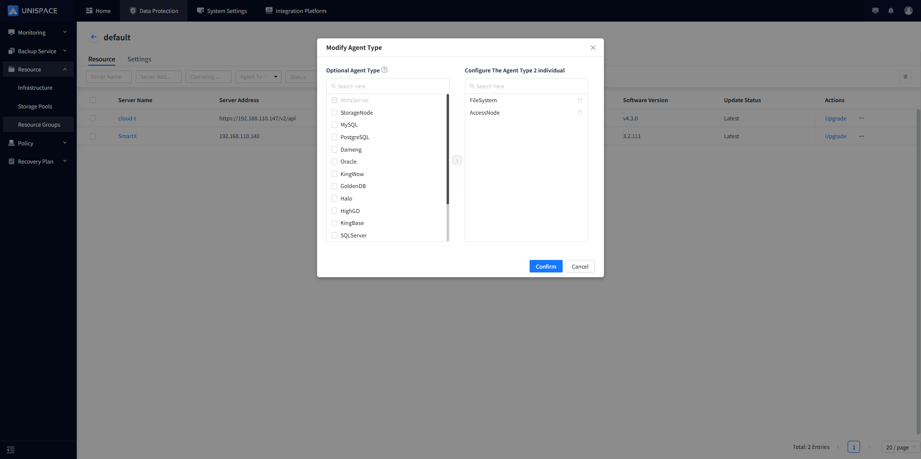Go to the next page arrow
This screenshot has width=921, height=459.
point(869,447)
